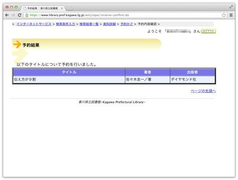The width and height of the screenshot is (238, 180).
Task: Click the 著者 column header
Action: [148, 72]
